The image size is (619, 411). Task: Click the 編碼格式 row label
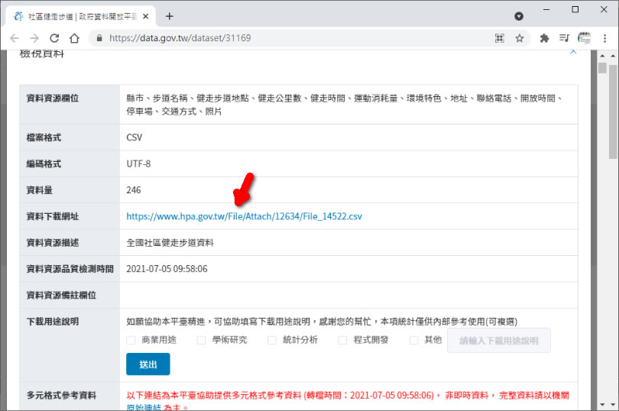click(44, 163)
